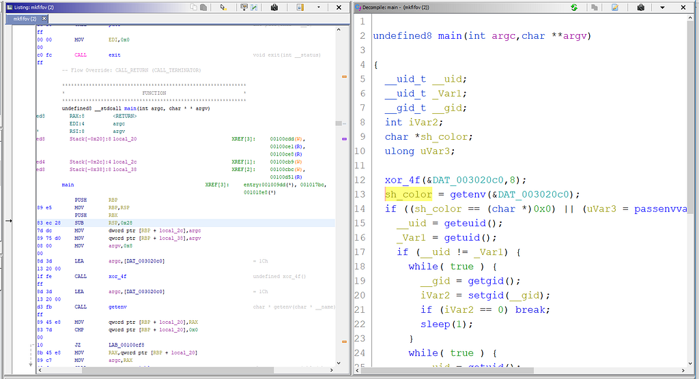
Task: Re-decompile using the green refresh icon
Action: (574, 7)
